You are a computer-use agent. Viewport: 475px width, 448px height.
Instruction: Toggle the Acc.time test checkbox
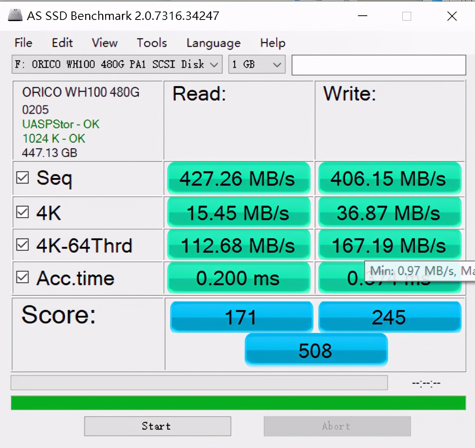pyautogui.click(x=23, y=277)
